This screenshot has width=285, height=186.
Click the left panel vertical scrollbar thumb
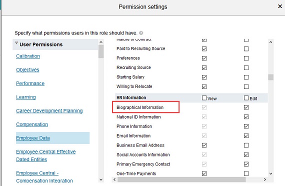click(x=101, y=51)
